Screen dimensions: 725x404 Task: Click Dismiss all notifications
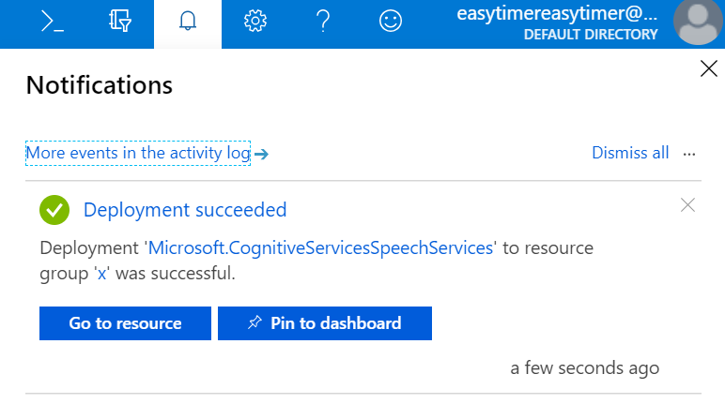[x=630, y=153]
